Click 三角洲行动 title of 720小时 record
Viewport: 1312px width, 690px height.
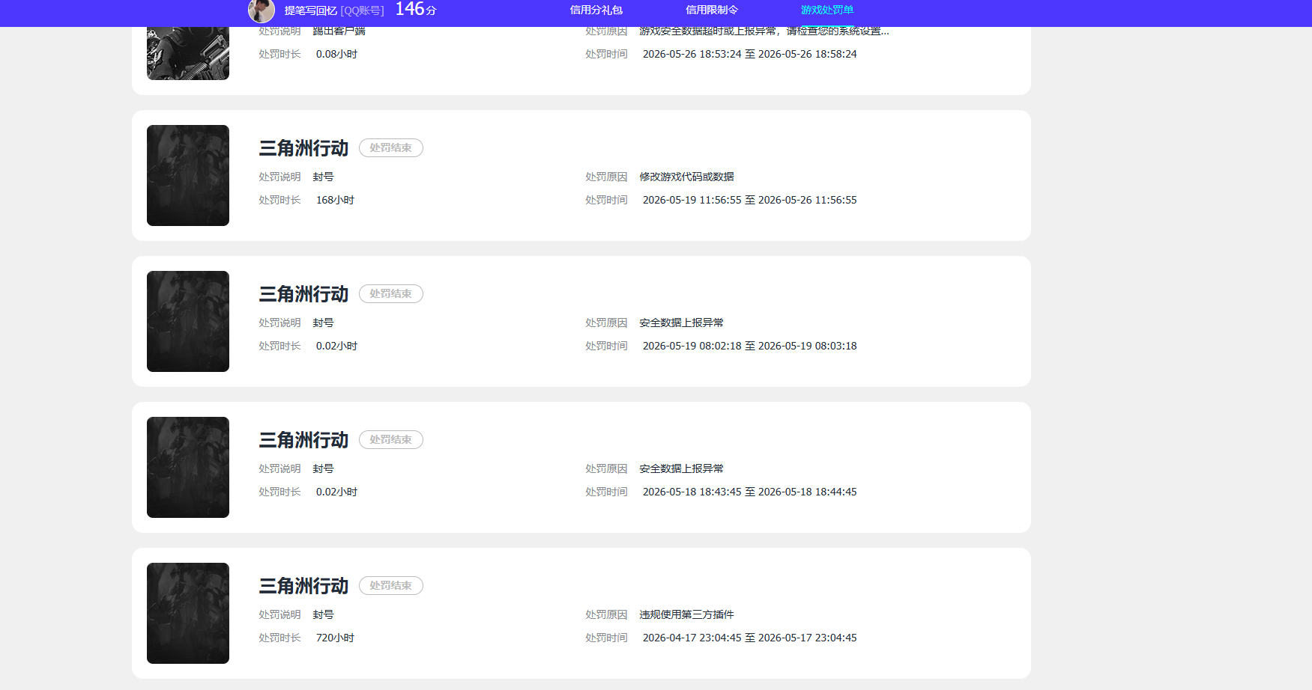303,586
